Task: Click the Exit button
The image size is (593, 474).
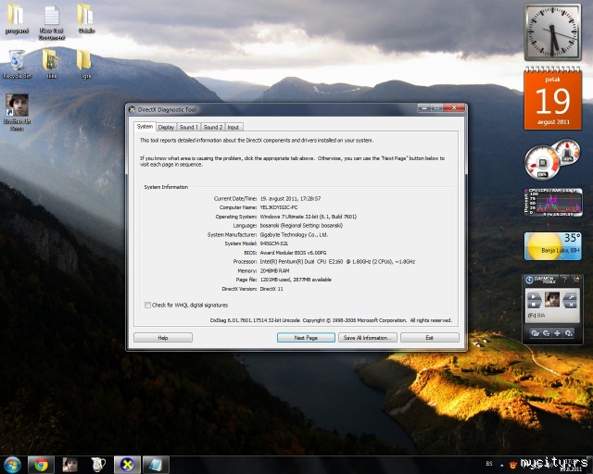Action: (430, 338)
